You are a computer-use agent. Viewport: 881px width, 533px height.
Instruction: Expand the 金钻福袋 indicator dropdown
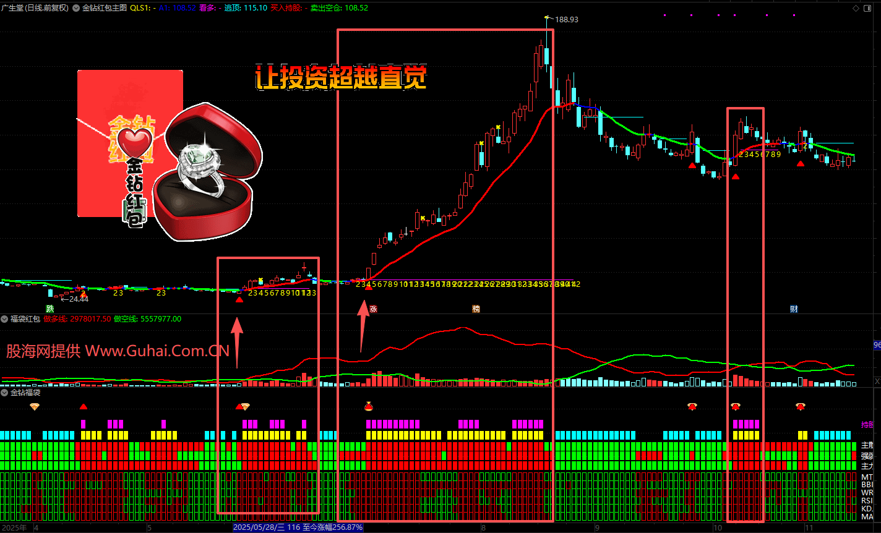[x=5, y=392]
